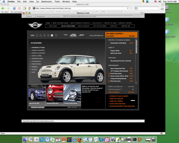179x143 pixels.
Task: Expand the Wheels accessories category
Action: point(35,67)
